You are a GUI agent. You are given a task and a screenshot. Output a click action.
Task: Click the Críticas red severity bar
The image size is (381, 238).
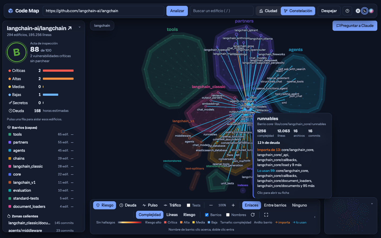pos(58,71)
